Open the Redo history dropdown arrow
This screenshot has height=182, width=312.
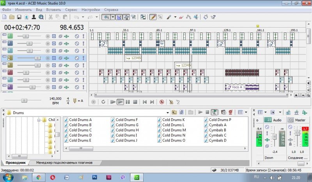coord(97,17)
